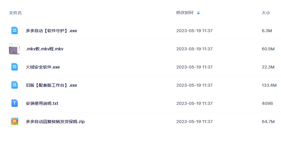The height and width of the screenshot is (143, 281).
Task: Toggle the 修改时间 sort arrow
Action: pos(198,13)
